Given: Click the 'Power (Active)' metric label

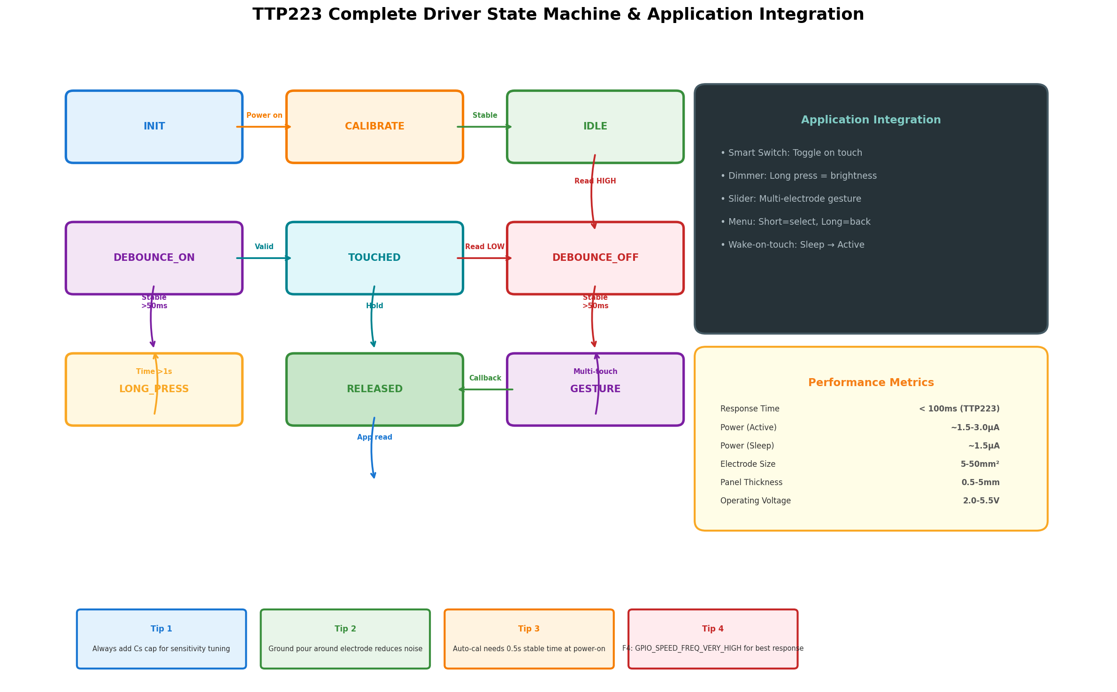Looking at the screenshot, I should tap(748, 427).
